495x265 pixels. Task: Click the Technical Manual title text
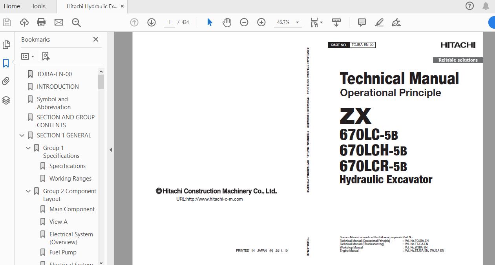(399, 79)
